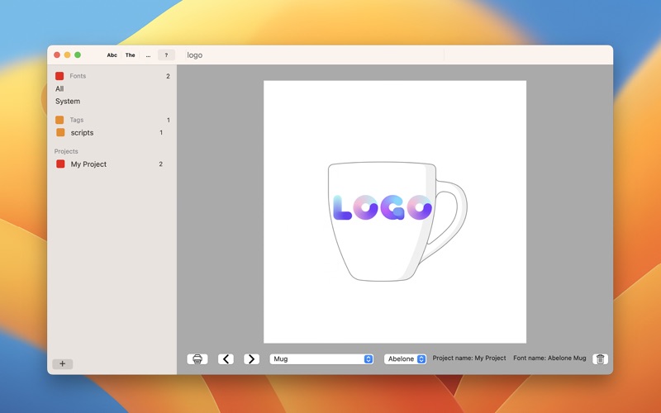Select All fonts in the sidebar
Screen dimensions: 661x413
coord(59,89)
